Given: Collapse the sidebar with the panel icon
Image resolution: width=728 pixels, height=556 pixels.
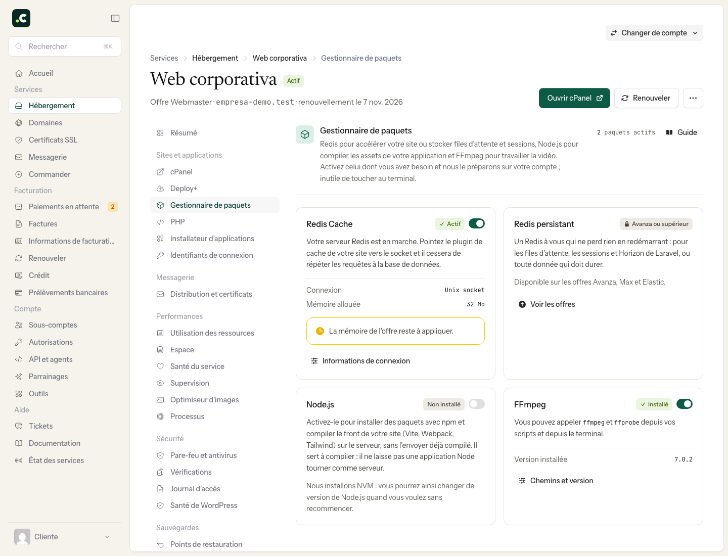Looking at the screenshot, I should point(115,18).
